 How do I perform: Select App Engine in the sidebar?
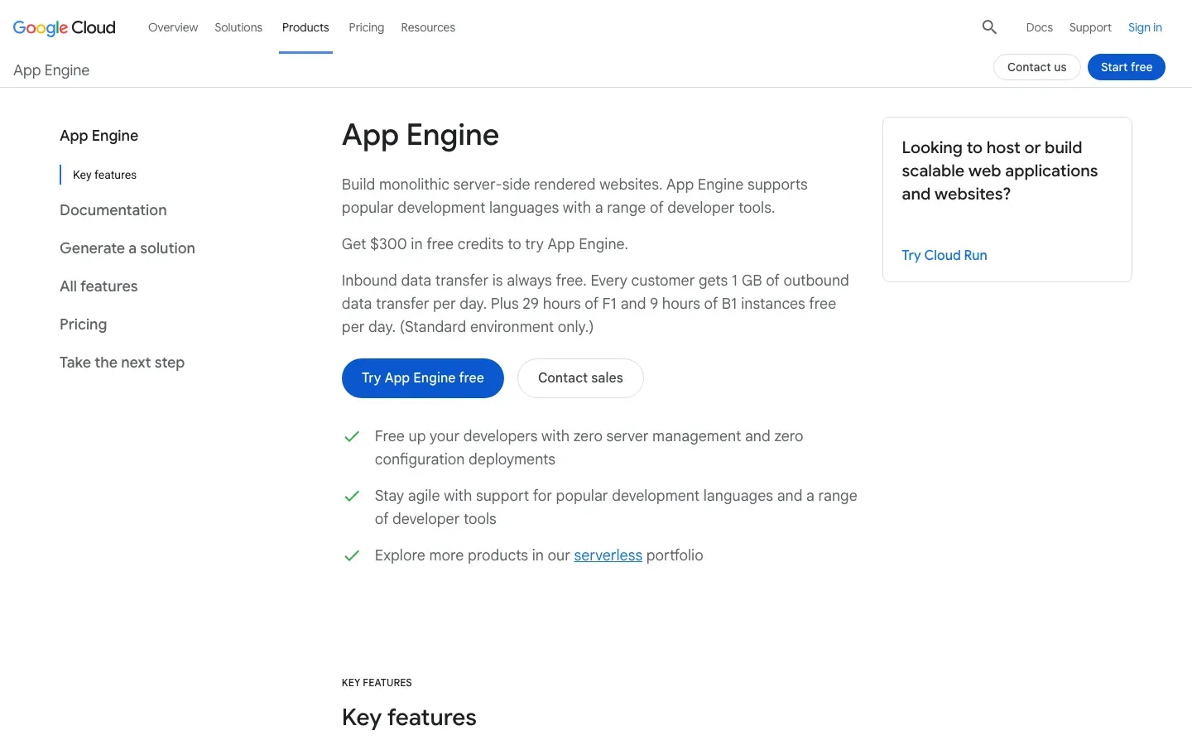99,136
